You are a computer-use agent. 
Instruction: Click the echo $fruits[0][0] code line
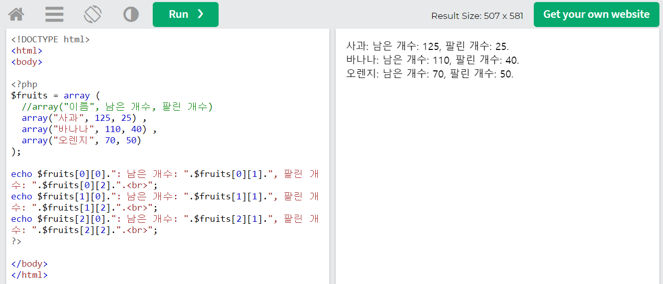tap(165, 179)
